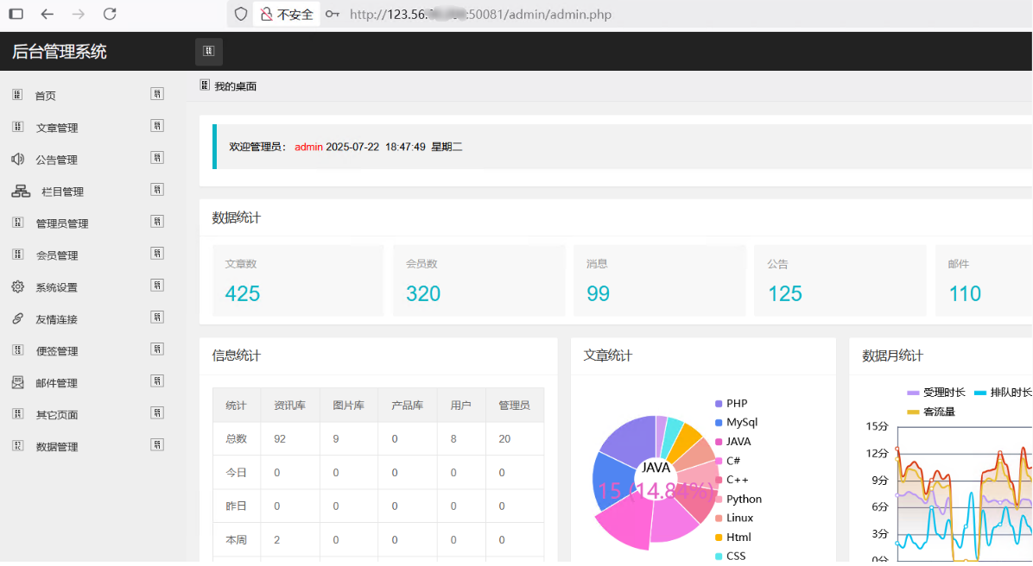1033x566 pixels.
Task: Reload the page with refresh icon
Action: pyautogui.click(x=110, y=14)
